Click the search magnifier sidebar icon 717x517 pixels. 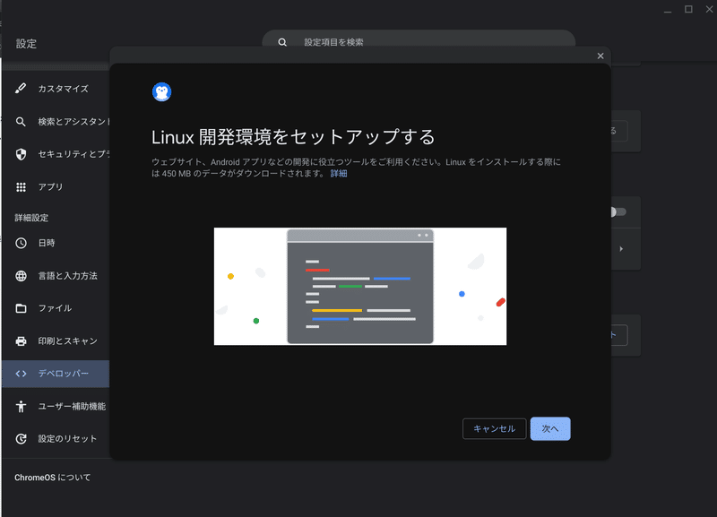(x=21, y=122)
